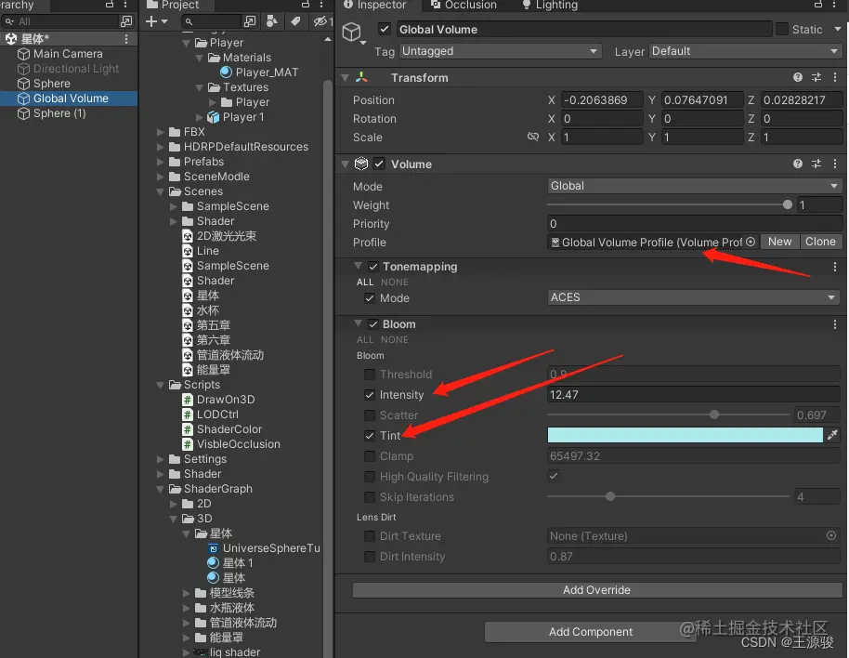Expand the FBX folder in Project

click(161, 132)
